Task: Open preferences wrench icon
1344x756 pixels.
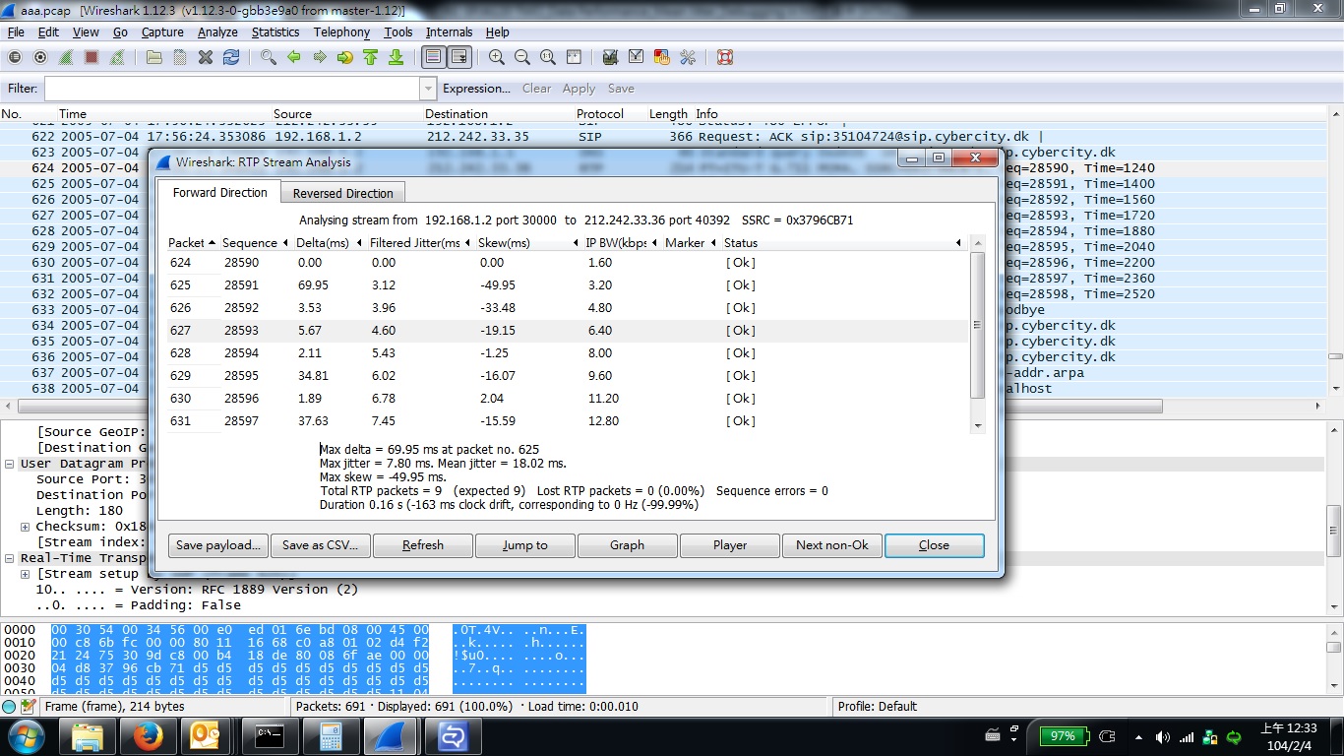Action: (688, 57)
